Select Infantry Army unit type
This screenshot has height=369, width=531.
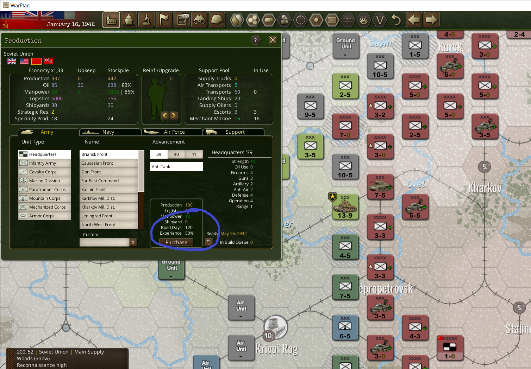[44, 163]
